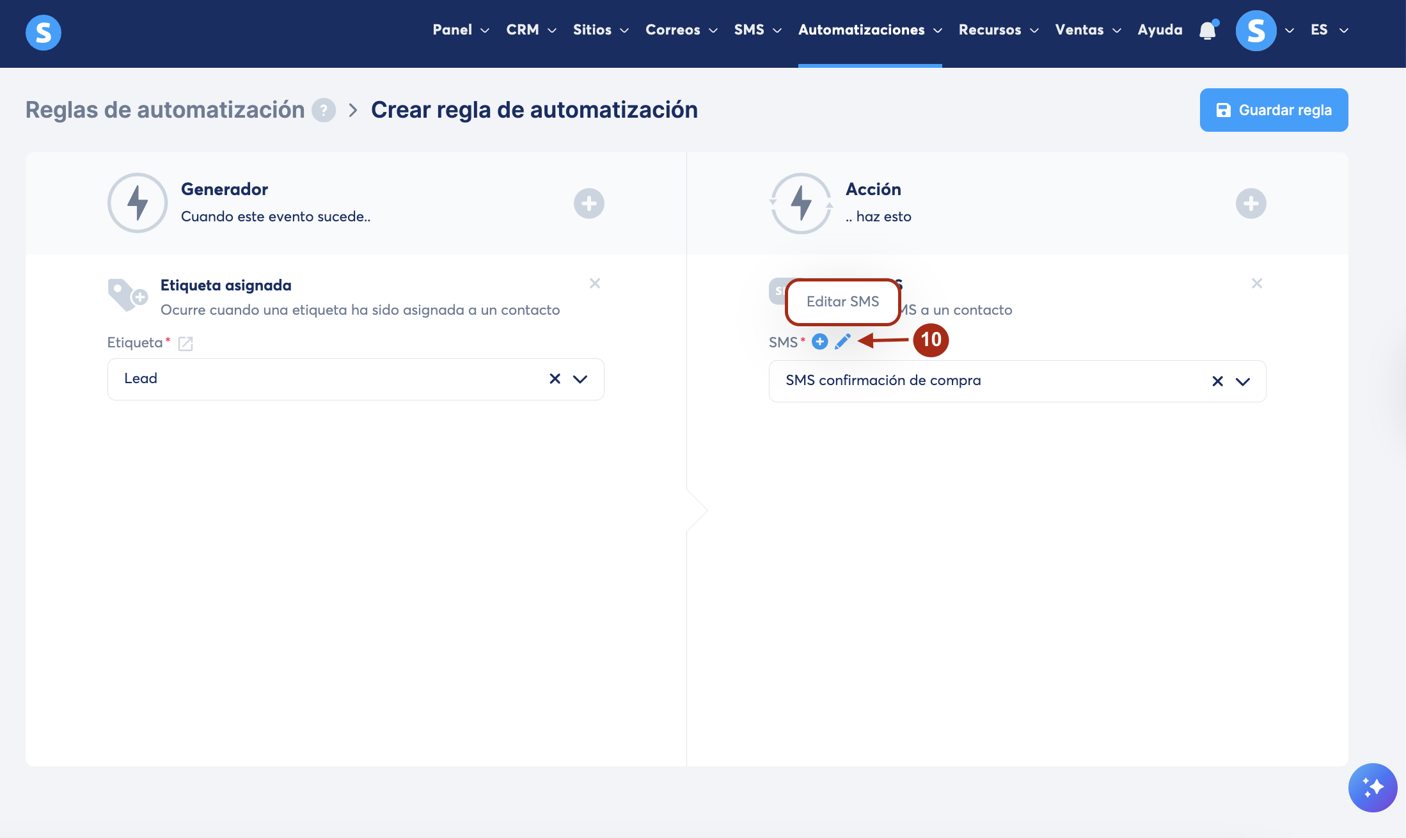Expand the Etiqueta dropdown arrow

click(x=580, y=379)
